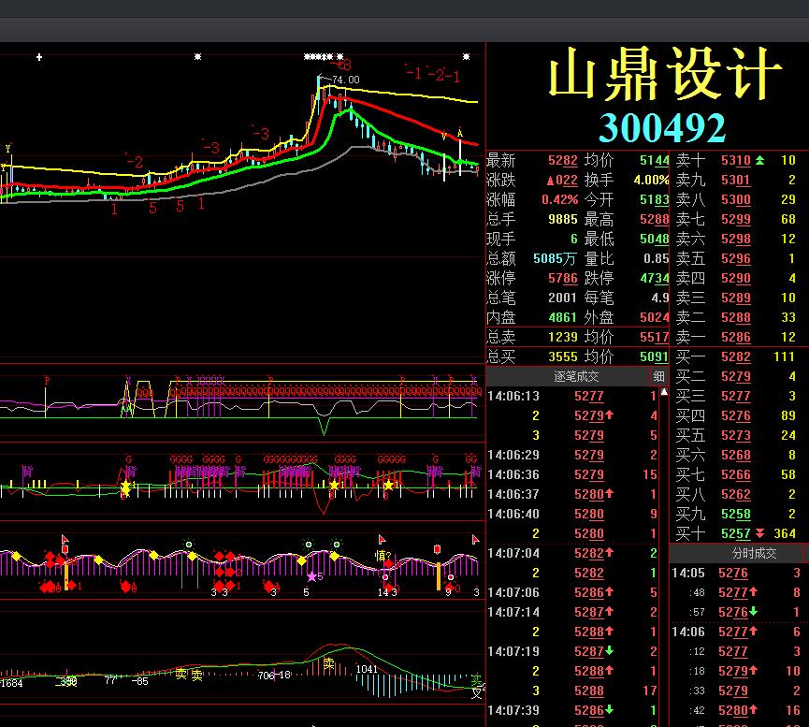Screen dimensions: 809x727
Task: Click the double down-arrow next to 买十 5257
Action: pyautogui.click(x=760, y=533)
